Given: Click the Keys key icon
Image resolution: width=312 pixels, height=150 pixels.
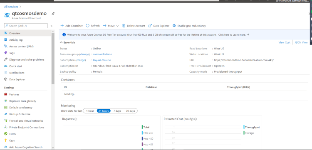Looking at the screenshot, I should click(x=6, y=140).
